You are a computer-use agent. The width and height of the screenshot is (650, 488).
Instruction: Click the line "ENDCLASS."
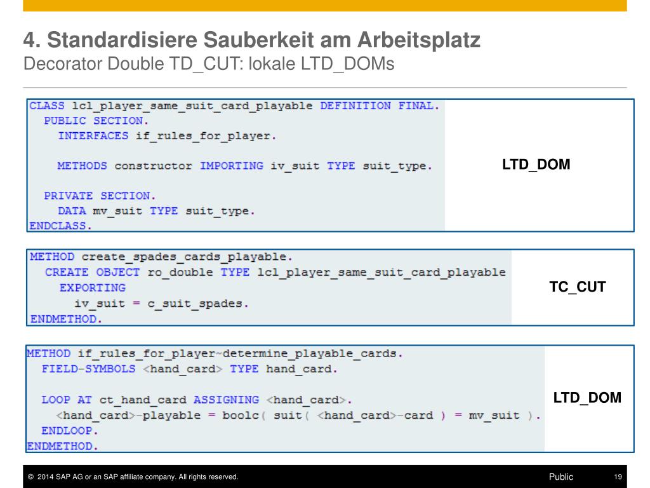[x=60, y=226]
